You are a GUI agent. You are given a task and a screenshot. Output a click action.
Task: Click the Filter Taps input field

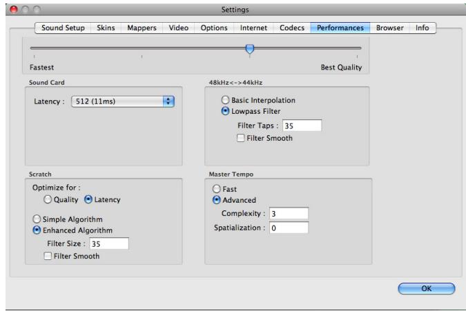[x=302, y=126]
